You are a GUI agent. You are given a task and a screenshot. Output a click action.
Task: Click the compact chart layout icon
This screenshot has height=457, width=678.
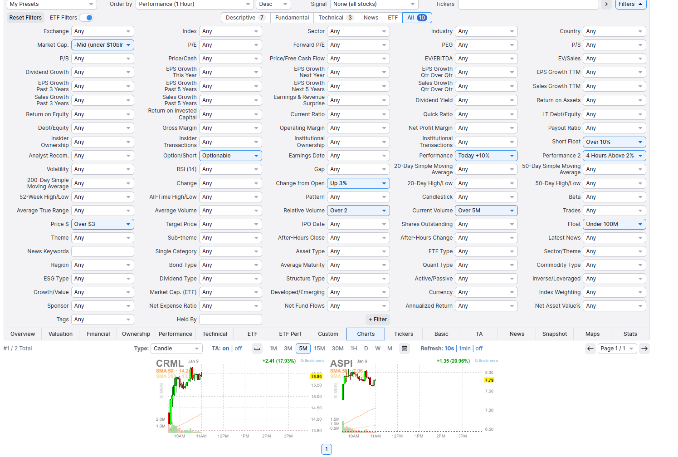(x=257, y=349)
